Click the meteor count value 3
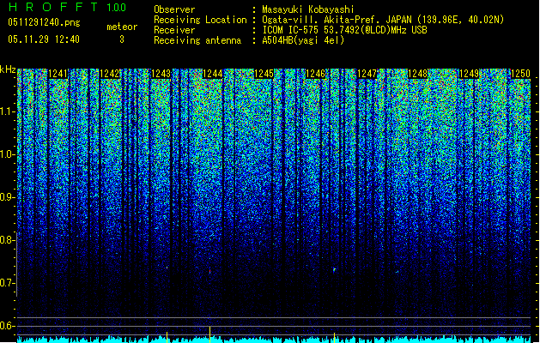This screenshot has width=540, height=343. (x=122, y=39)
